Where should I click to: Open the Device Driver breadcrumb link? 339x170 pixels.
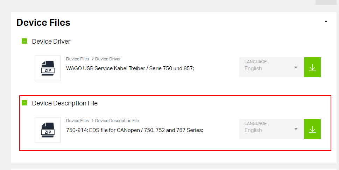click(108, 59)
